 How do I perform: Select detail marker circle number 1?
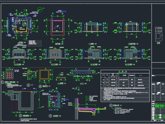tap(3, 82)
